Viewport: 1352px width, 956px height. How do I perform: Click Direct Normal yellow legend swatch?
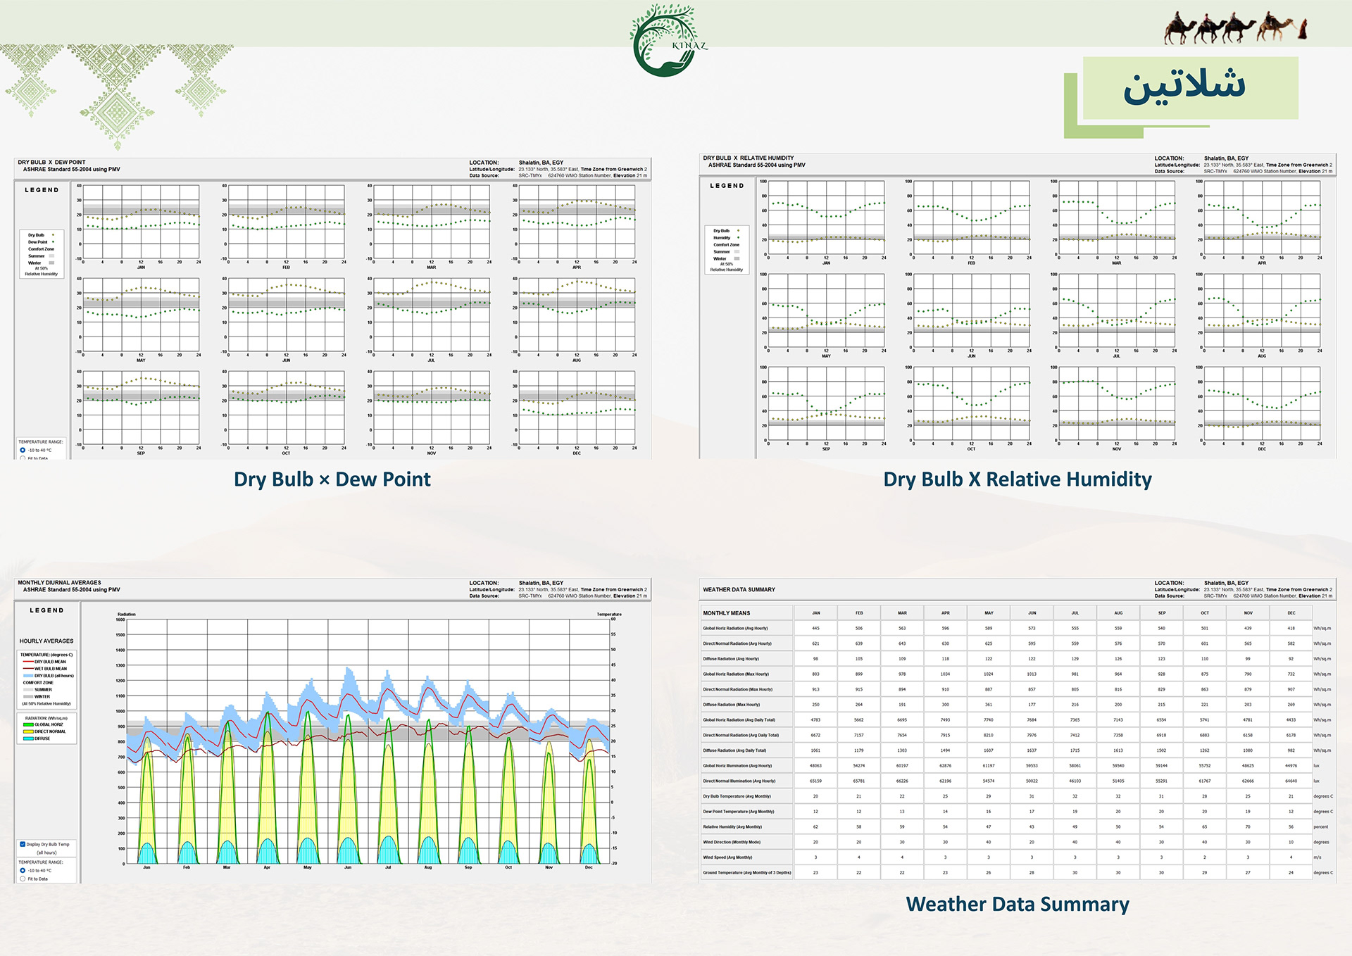click(28, 731)
